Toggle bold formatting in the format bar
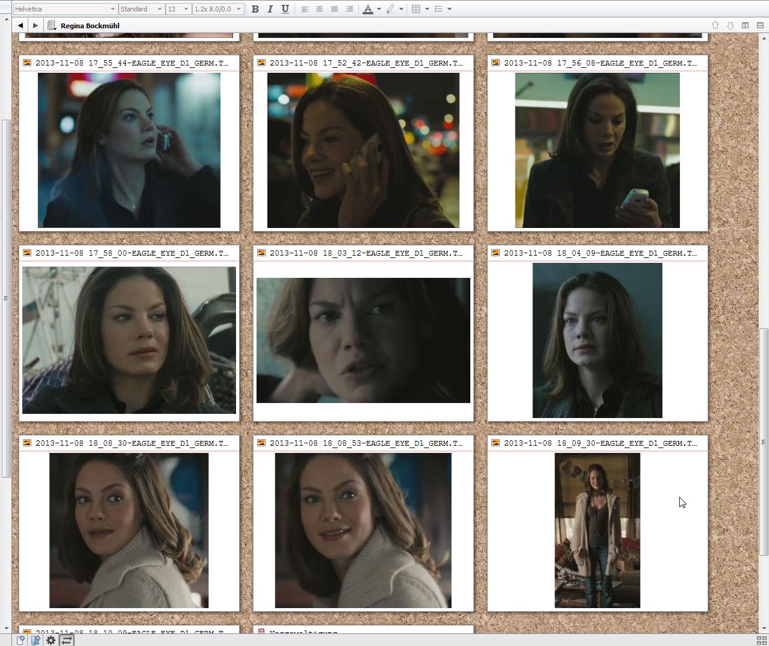 tap(255, 9)
